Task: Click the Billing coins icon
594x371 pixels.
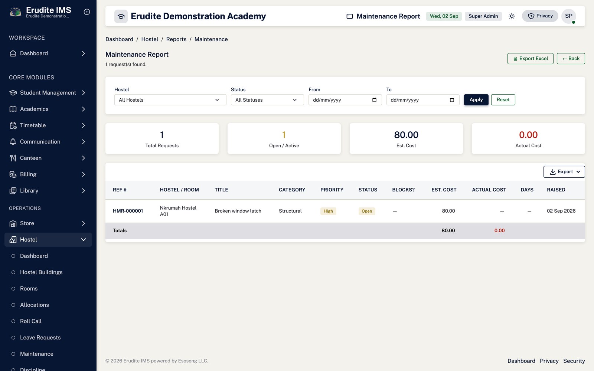Action: [13, 174]
